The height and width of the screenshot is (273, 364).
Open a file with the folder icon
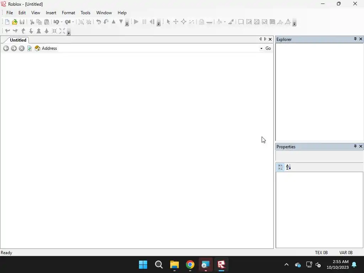15,22
